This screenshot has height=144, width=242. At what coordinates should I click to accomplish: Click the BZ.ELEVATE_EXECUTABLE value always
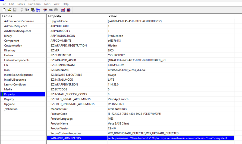(112, 75)
